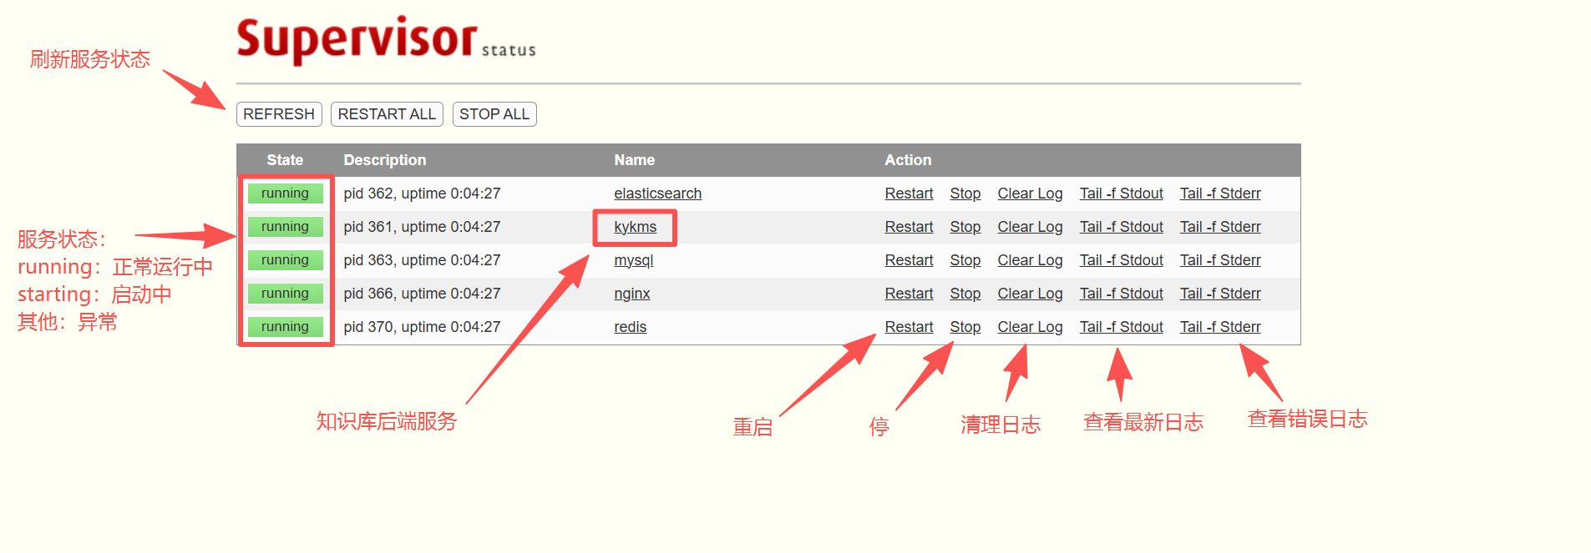Click the REFRESH button
This screenshot has width=1591, height=553.
coord(279,114)
